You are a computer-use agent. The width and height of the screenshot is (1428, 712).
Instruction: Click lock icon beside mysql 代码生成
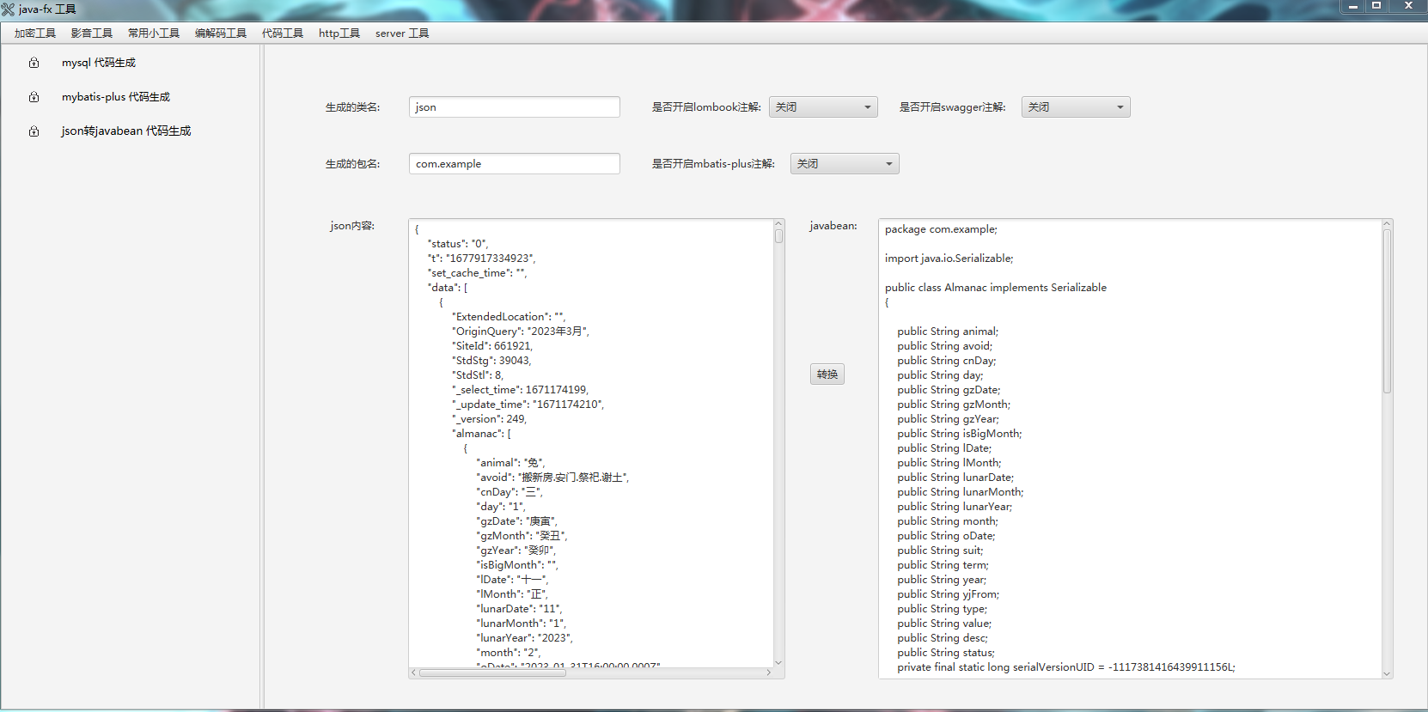(x=34, y=63)
